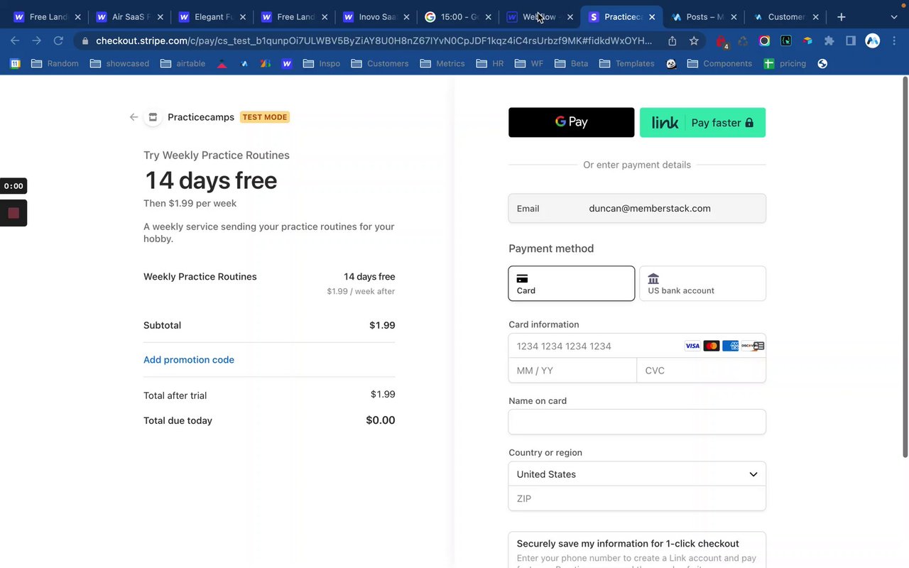Switch to the Air SaaS tab

coord(130,16)
